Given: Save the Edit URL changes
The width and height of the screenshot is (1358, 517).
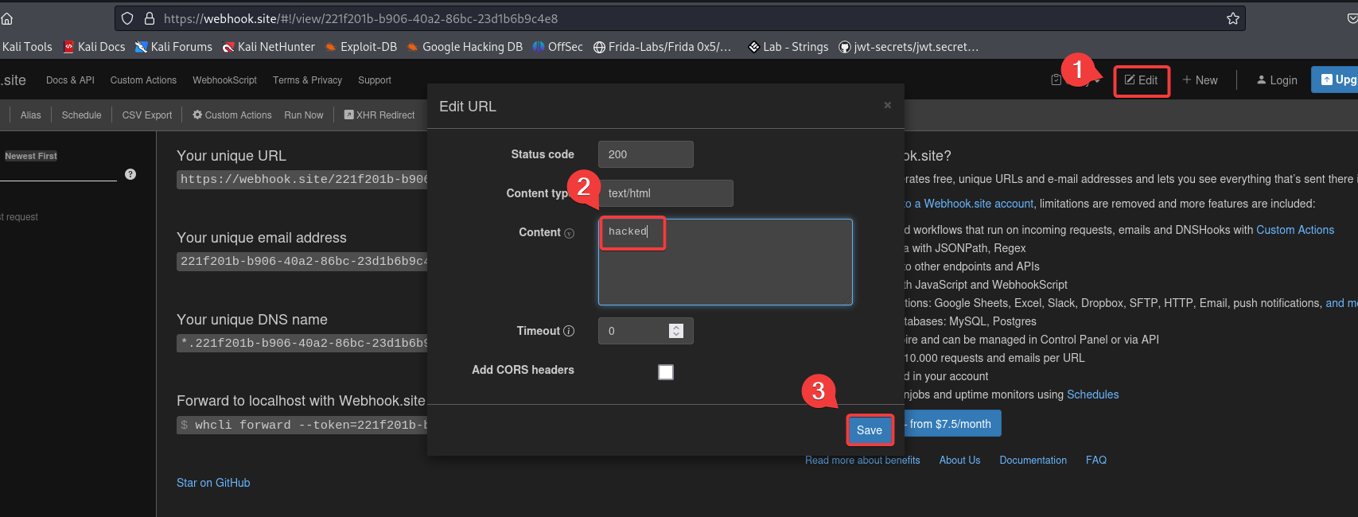Looking at the screenshot, I should (869, 430).
